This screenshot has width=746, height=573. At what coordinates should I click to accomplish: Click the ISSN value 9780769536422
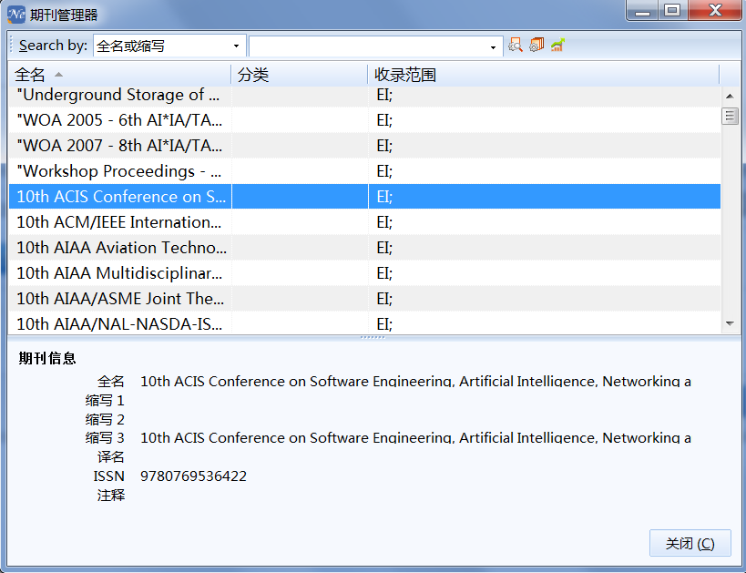[194, 476]
